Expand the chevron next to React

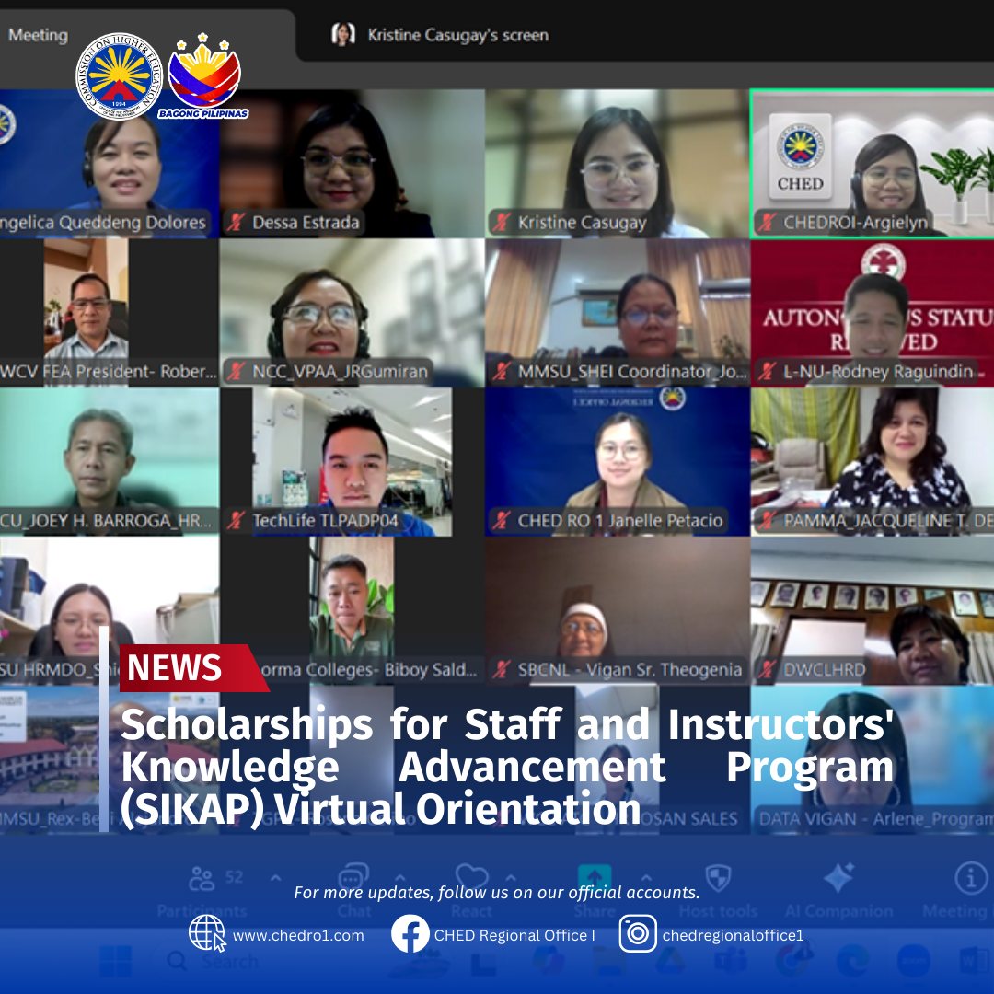pos(511,878)
